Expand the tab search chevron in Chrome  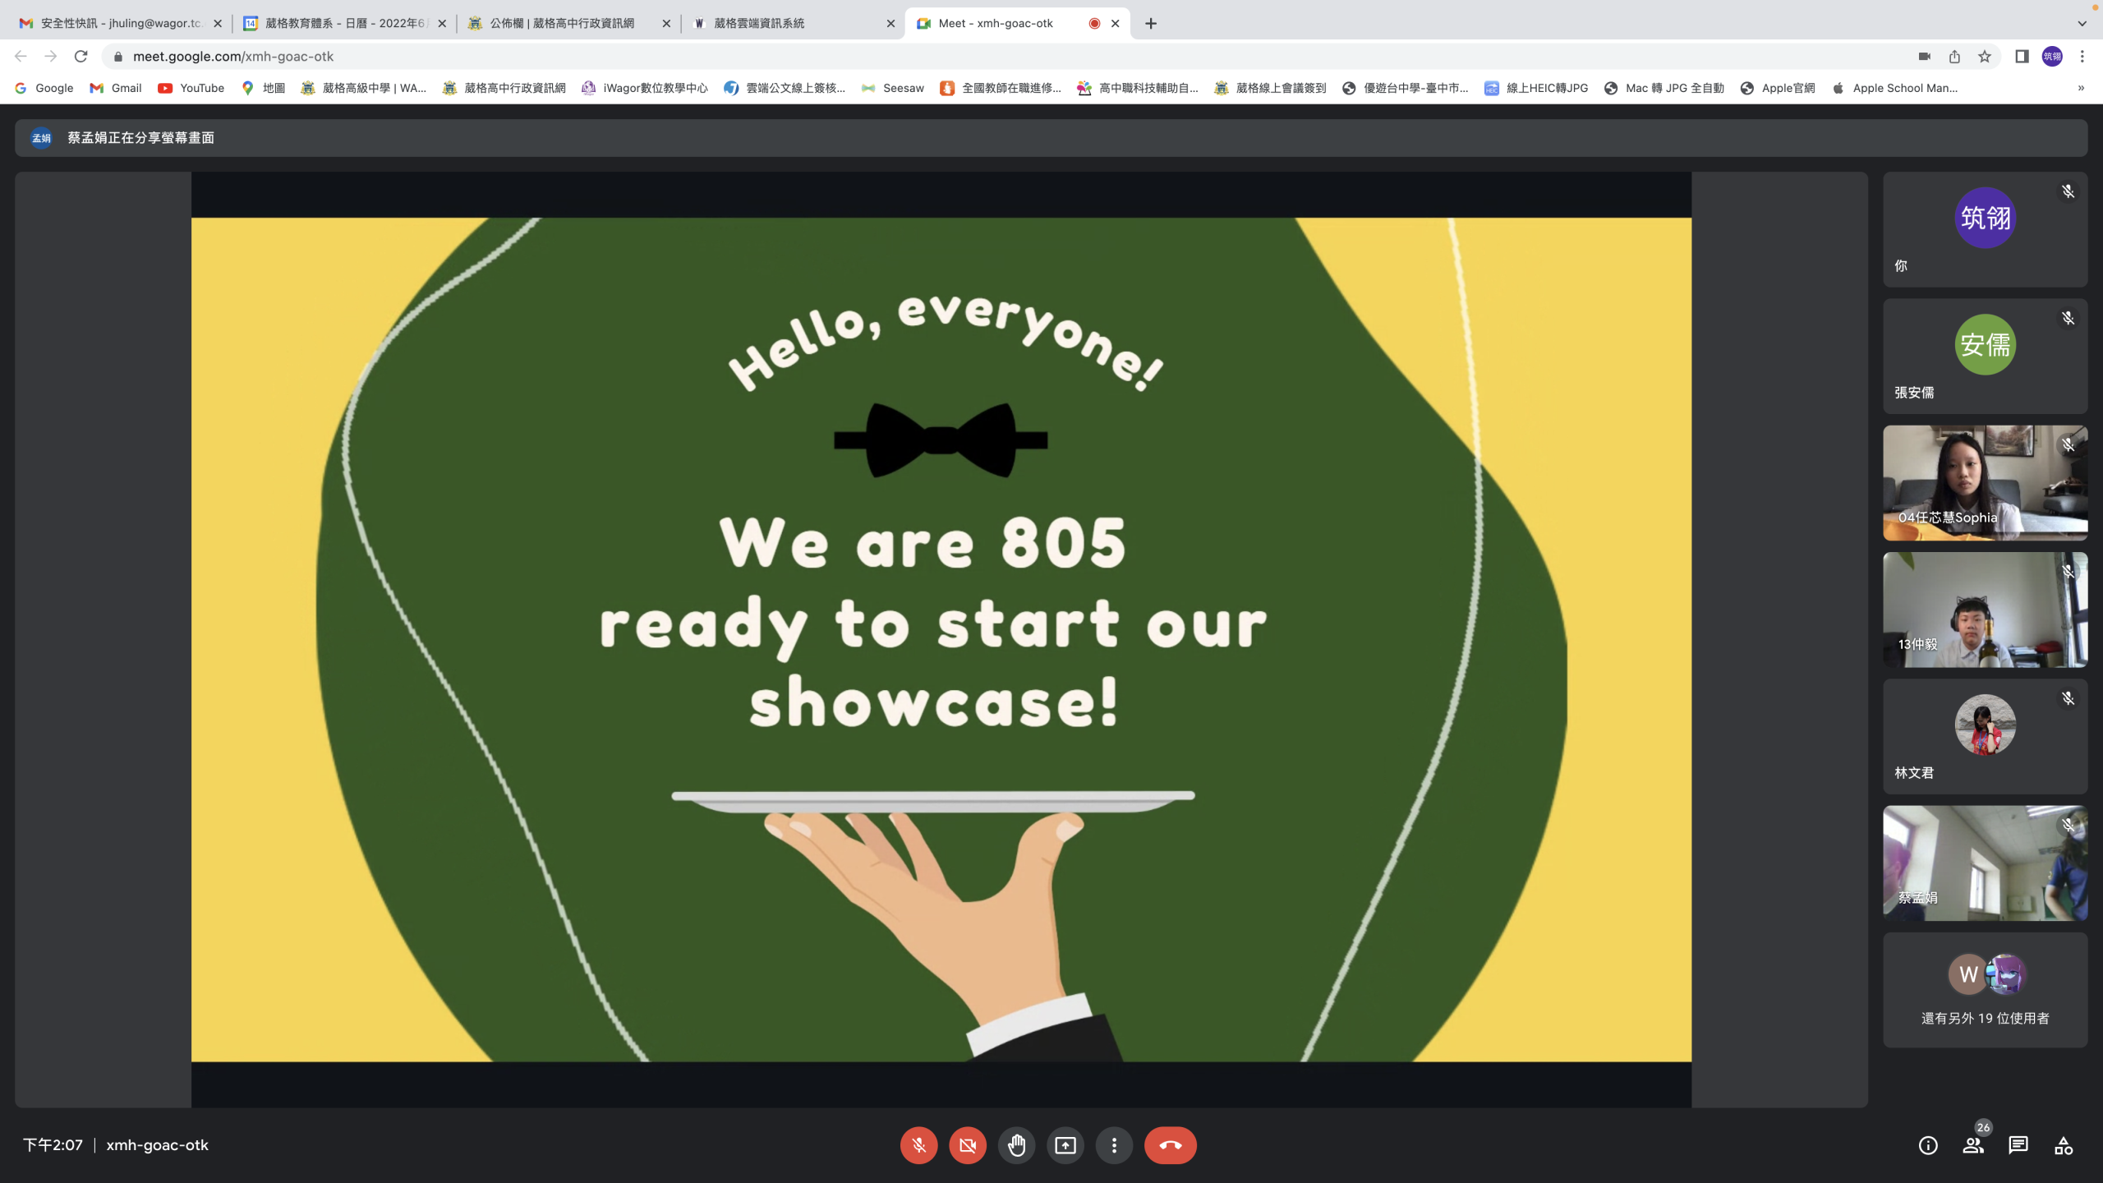pyautogui.click(x=2082, y=23)
